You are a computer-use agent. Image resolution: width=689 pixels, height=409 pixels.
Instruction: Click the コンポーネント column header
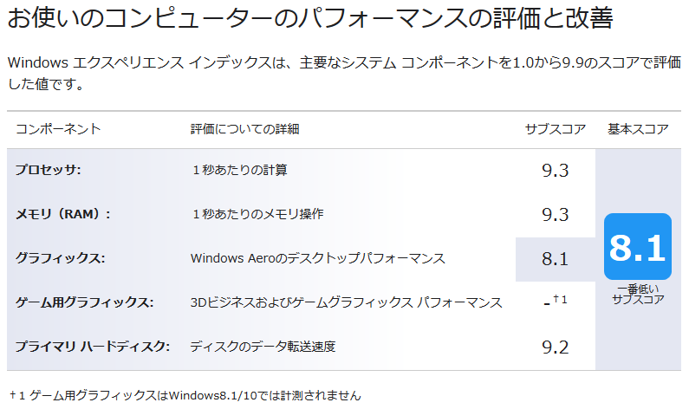point(58,129)
